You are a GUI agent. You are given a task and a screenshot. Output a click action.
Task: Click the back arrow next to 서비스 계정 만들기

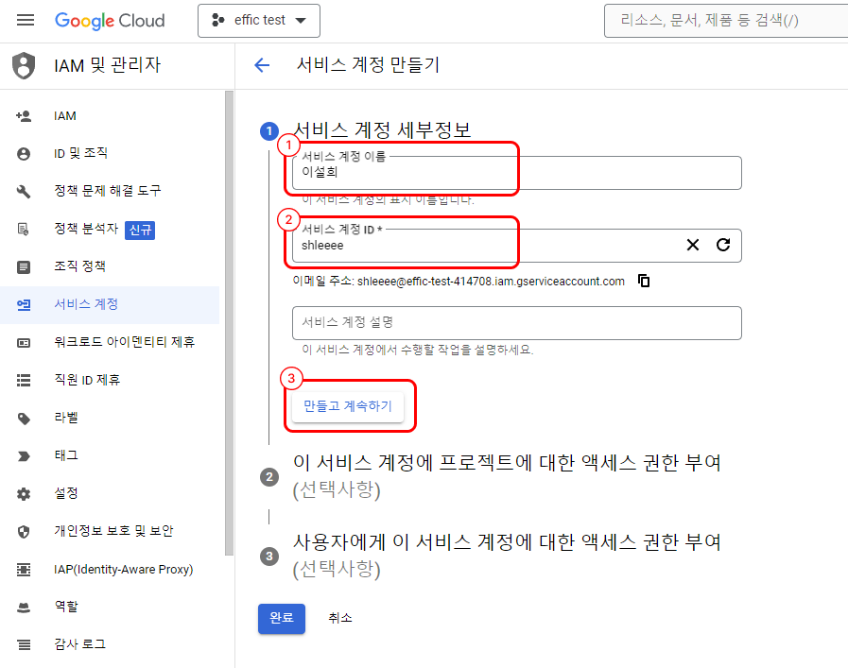262,65
